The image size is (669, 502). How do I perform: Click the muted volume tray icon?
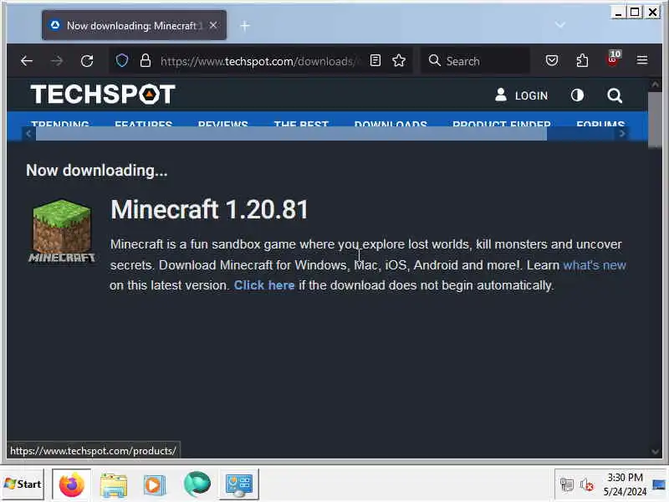pos(587,484)
